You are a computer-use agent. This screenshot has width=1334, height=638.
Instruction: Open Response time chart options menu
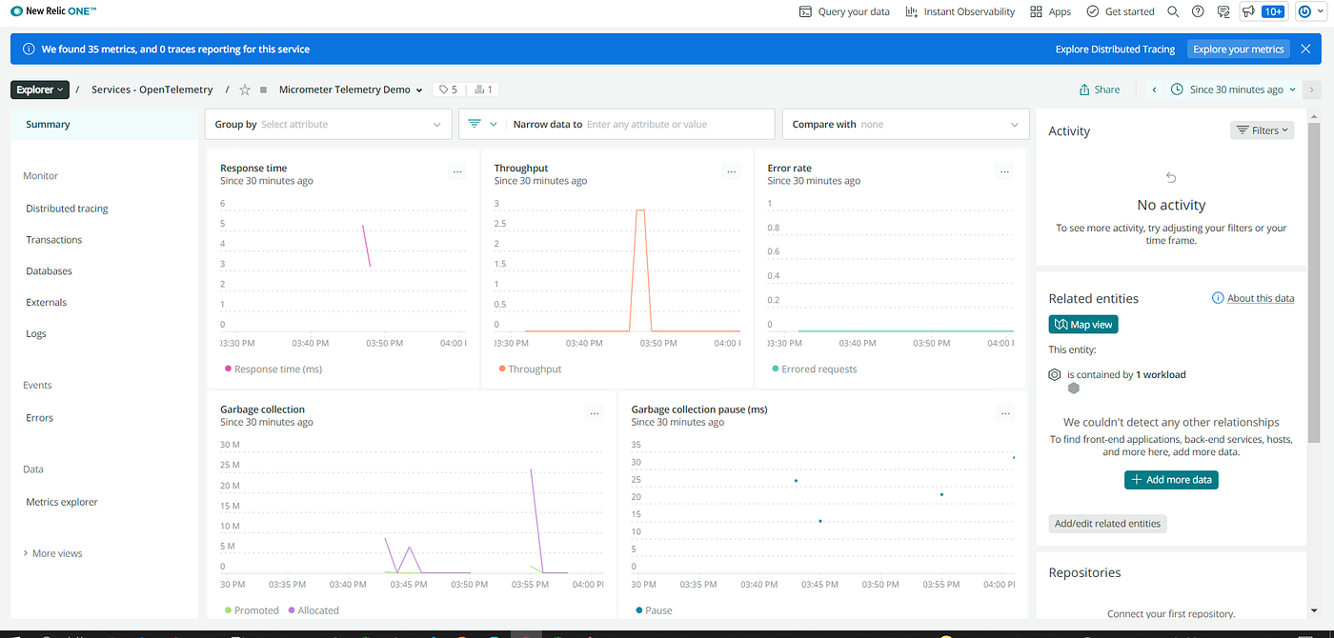coord(457,171)
